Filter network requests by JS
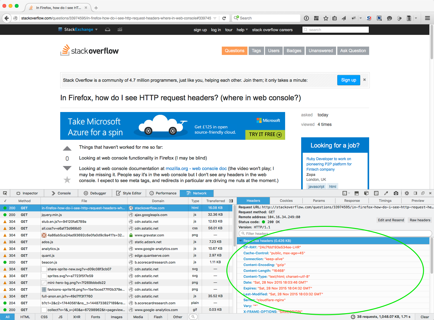 pyautogui.click(x=61, y=317)
